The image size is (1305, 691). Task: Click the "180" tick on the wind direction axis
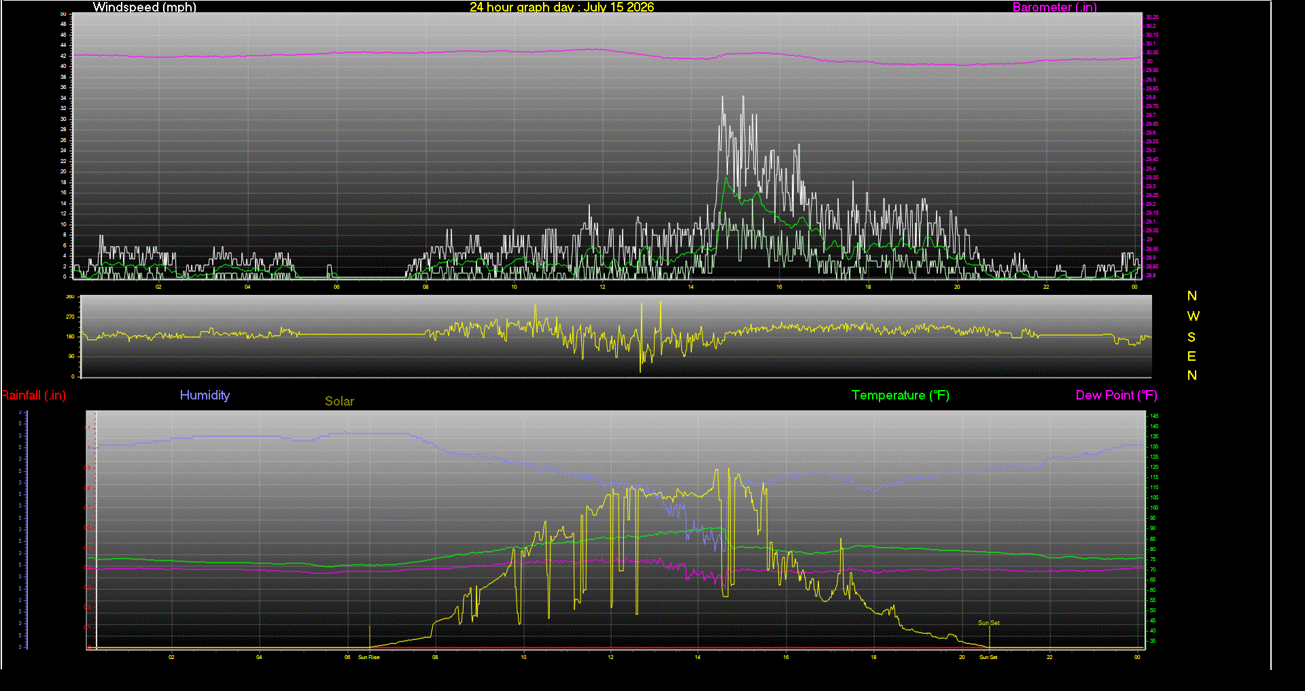(70, 336)
